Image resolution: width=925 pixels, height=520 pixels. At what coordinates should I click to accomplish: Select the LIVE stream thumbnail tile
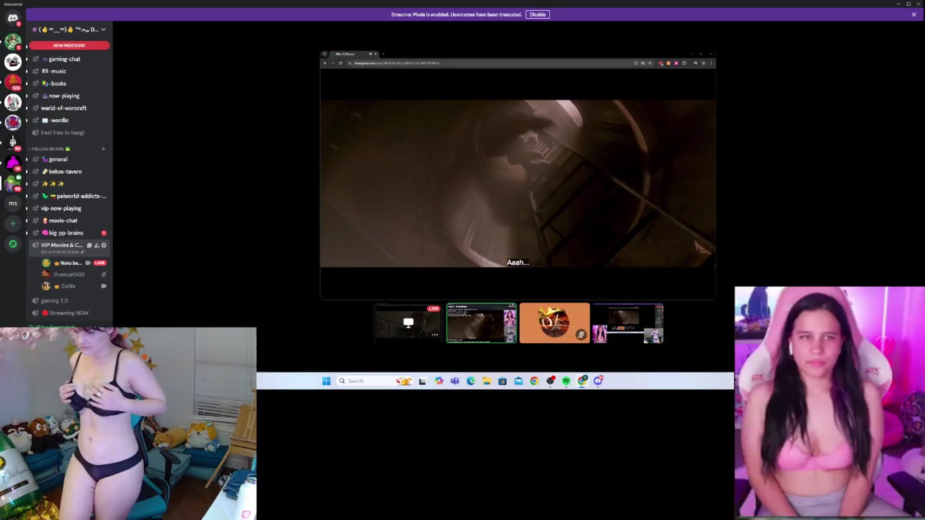click(408, 323)
